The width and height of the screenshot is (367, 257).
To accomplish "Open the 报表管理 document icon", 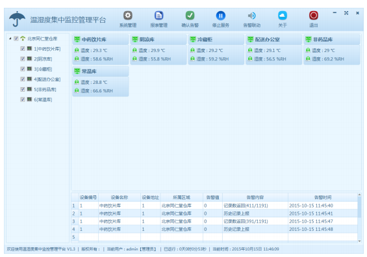I will point(158,16).
